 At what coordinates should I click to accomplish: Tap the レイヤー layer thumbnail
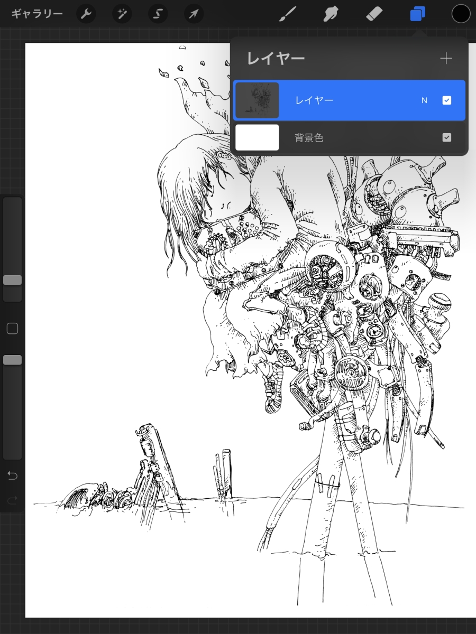pyautogui.click(x=257, y=100)
